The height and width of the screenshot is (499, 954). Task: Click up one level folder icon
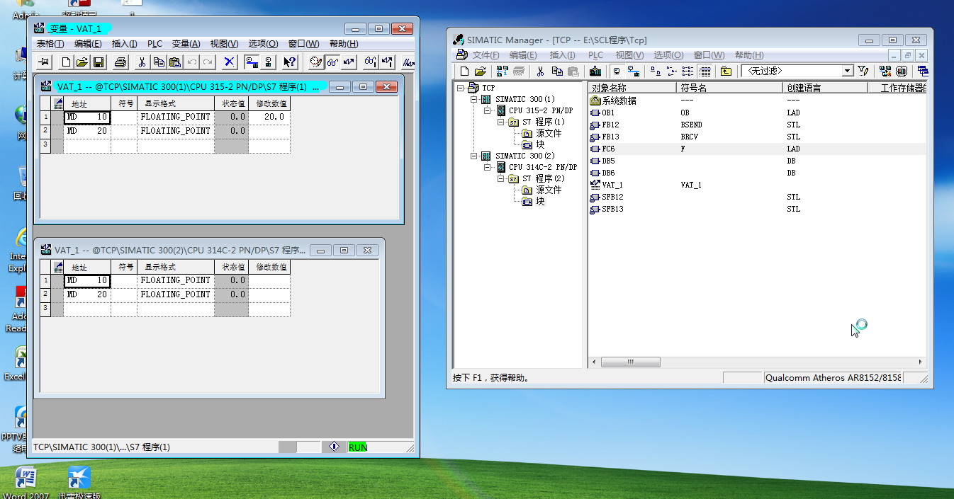tap(726, 71)
